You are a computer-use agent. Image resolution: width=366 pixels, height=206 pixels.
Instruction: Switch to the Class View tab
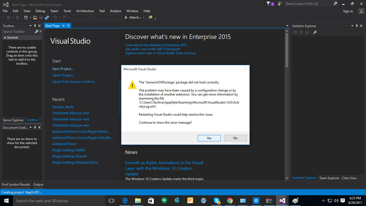(x=349, y=178)
